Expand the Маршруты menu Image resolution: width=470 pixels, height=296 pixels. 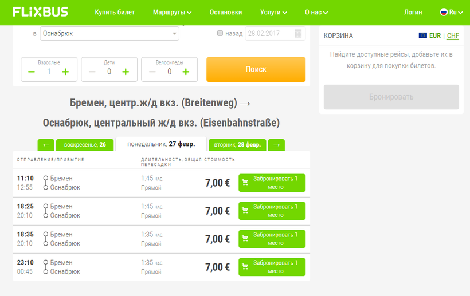pyautogui.click(x=172, y=12)
